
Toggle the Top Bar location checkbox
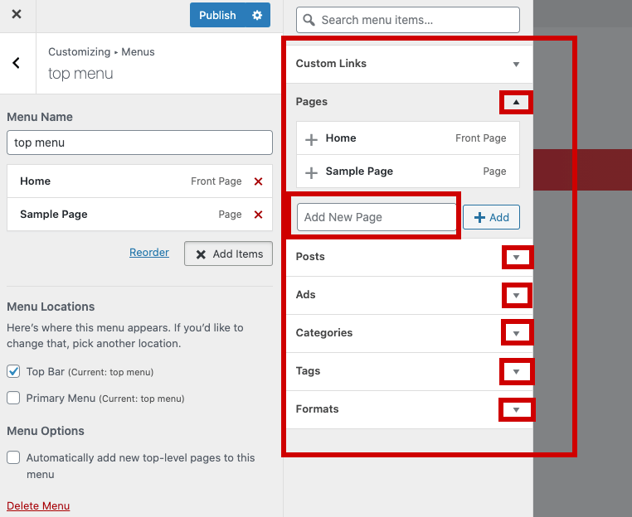[13, 371]
